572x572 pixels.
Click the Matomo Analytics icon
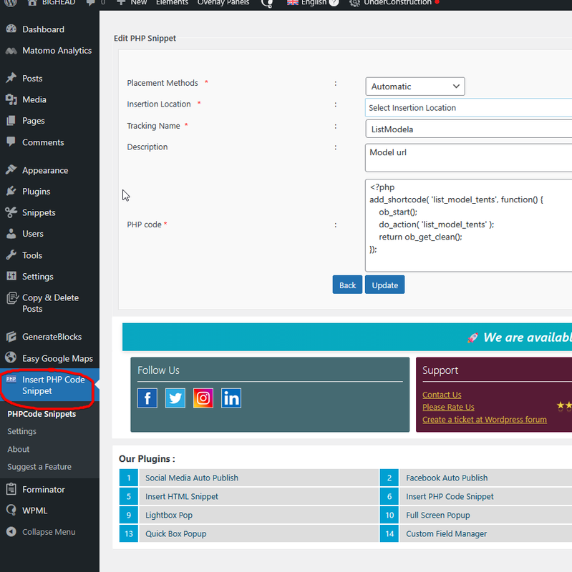point(11,51)
